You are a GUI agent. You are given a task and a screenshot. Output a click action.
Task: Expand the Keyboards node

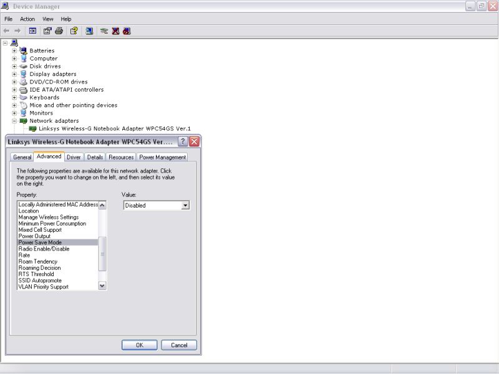14,97
